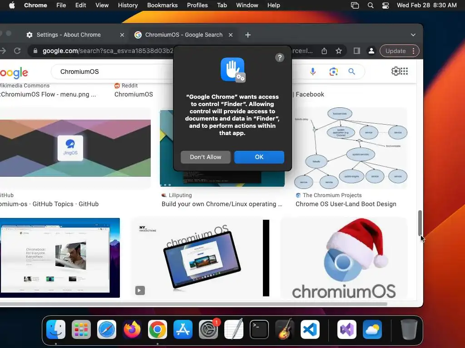Open GarageBand from the Dock

[x=285, y=329]
